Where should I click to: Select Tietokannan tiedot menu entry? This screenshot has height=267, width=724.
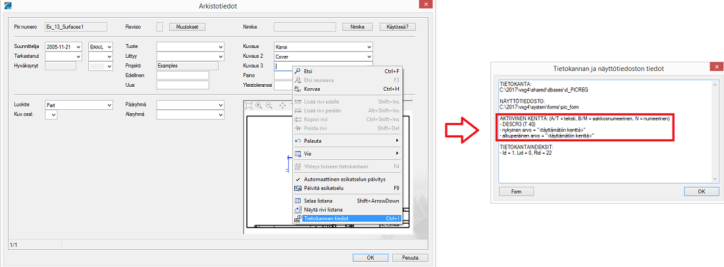[x=348, y=218]
